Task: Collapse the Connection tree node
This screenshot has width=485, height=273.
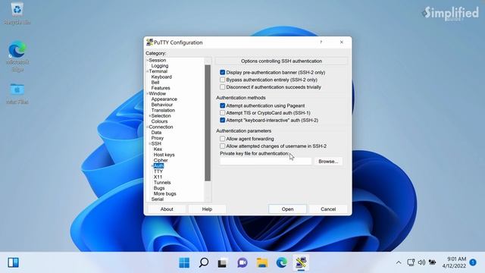Action: [x=147, y=127]
